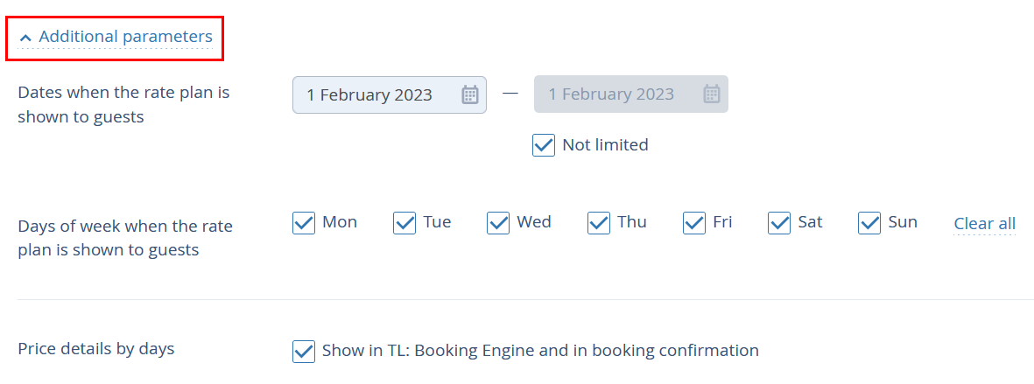1034x384 pixels.
Task: Click the start date calendar icon
Action: (x=469, y=94)
